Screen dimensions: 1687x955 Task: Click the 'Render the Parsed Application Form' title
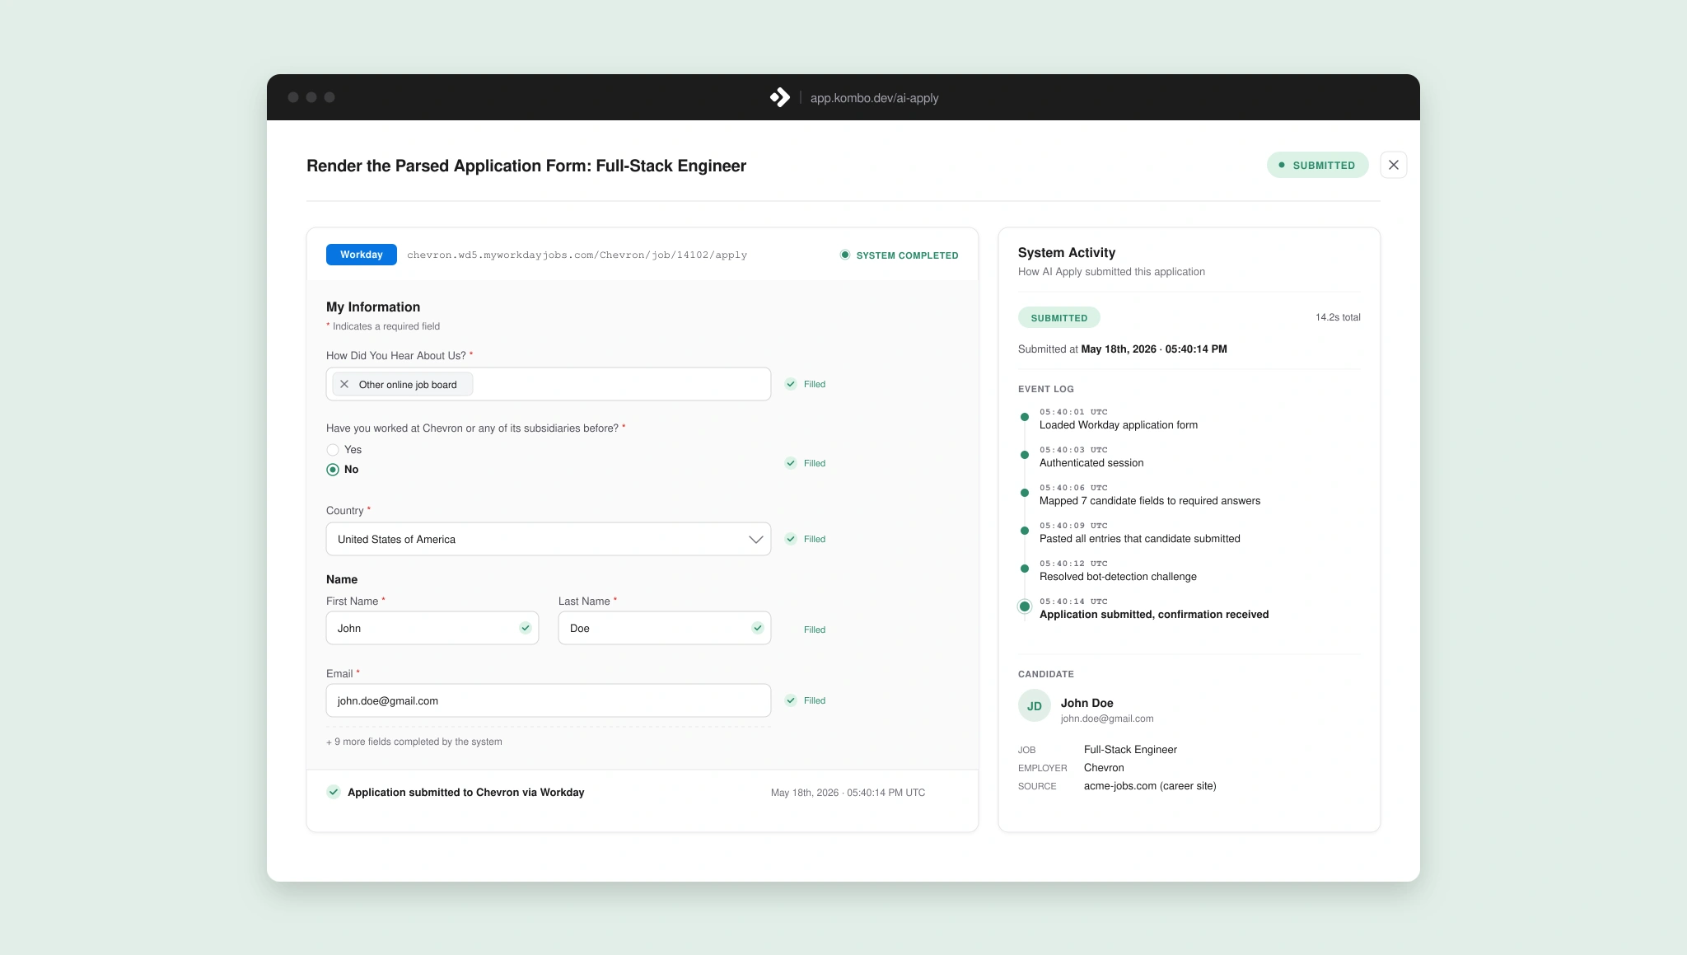[526, 166]
